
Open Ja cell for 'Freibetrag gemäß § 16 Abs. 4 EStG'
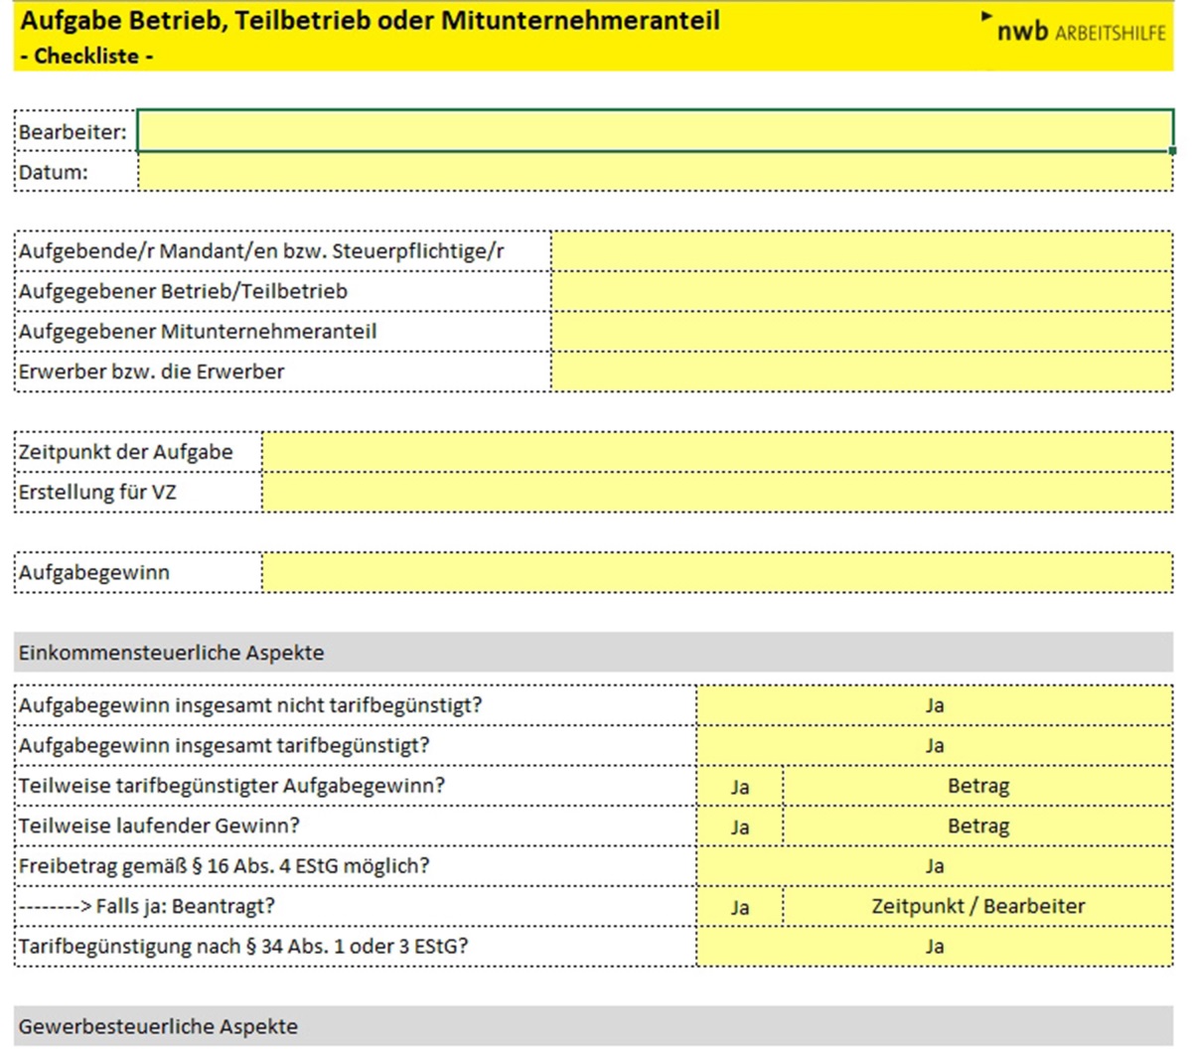(934, 866)
